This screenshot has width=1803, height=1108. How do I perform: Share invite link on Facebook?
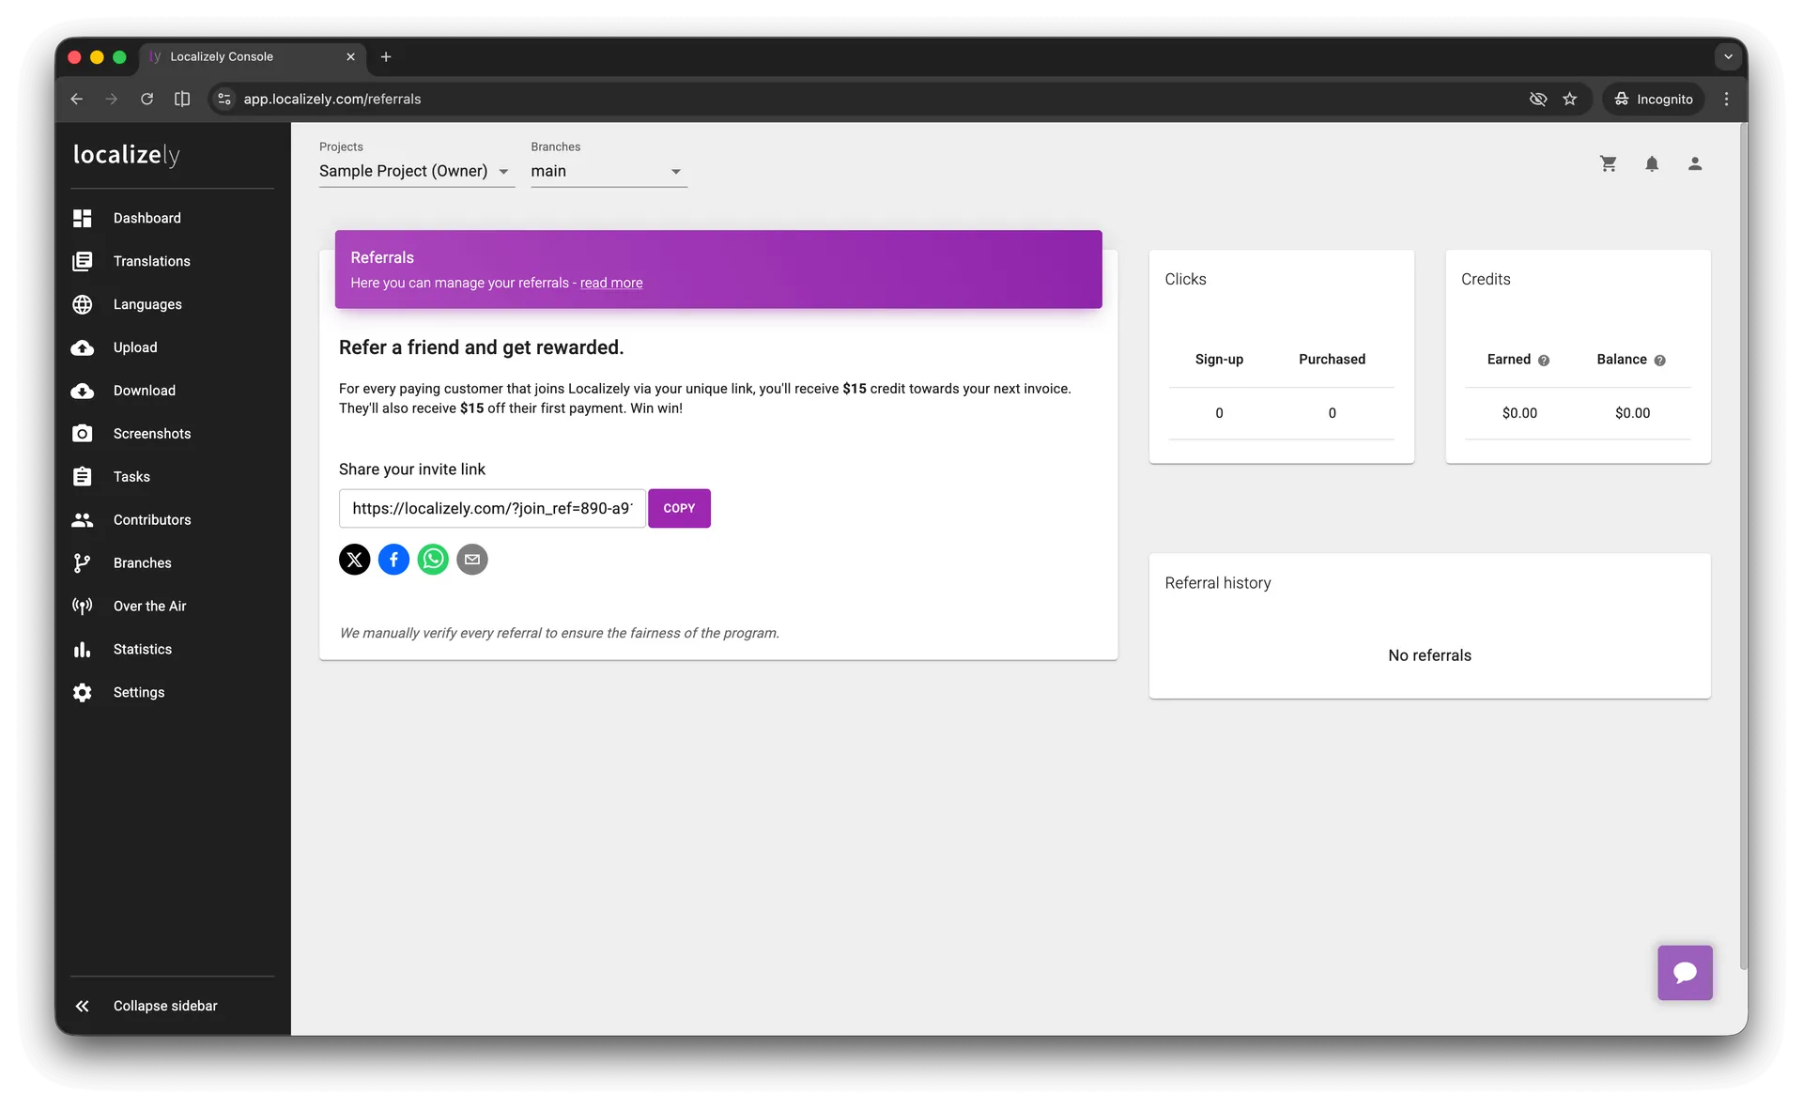click(x=393, y=559)
